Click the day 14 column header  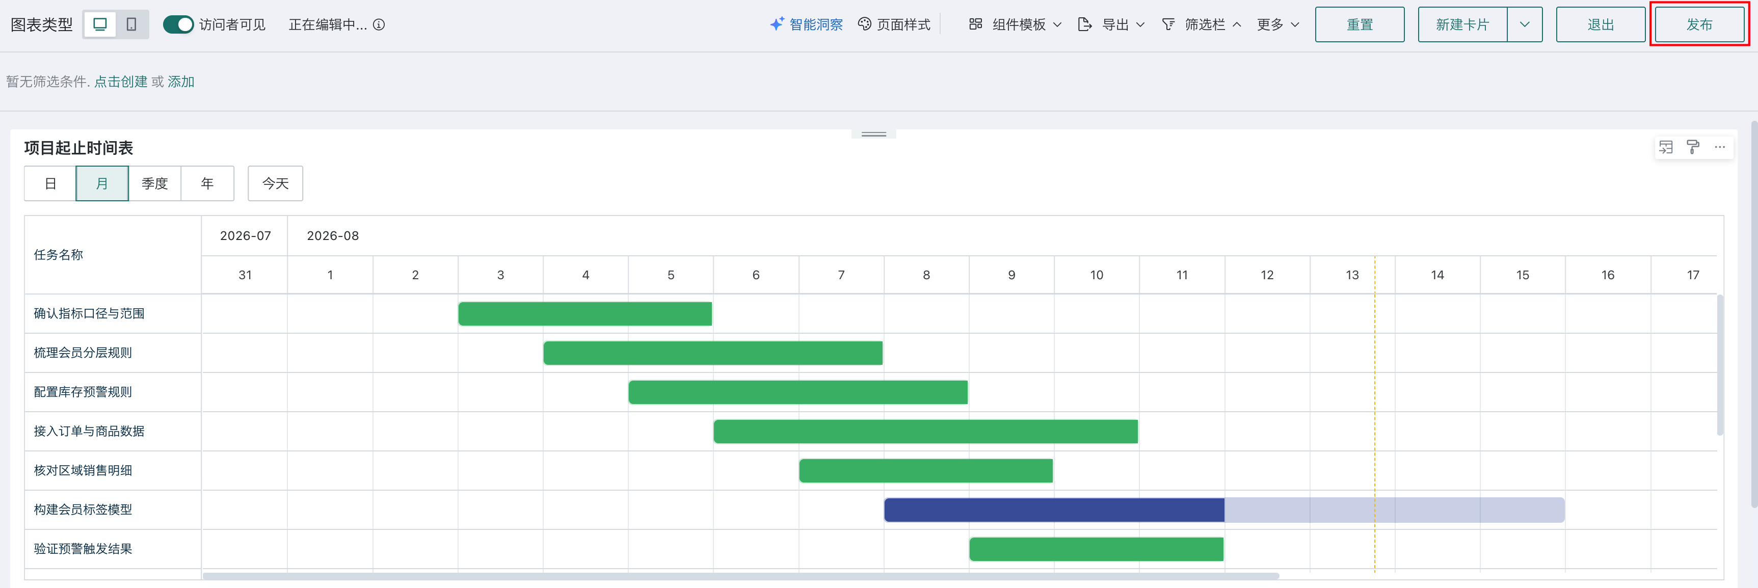click(1437, 276)
